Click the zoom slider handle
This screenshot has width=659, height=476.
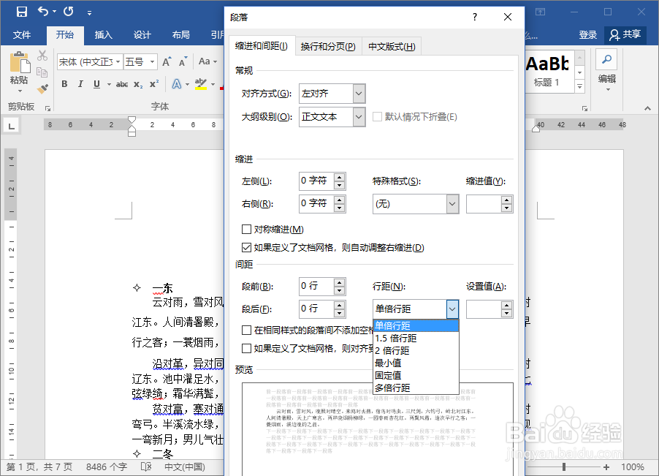pos(563,466)
